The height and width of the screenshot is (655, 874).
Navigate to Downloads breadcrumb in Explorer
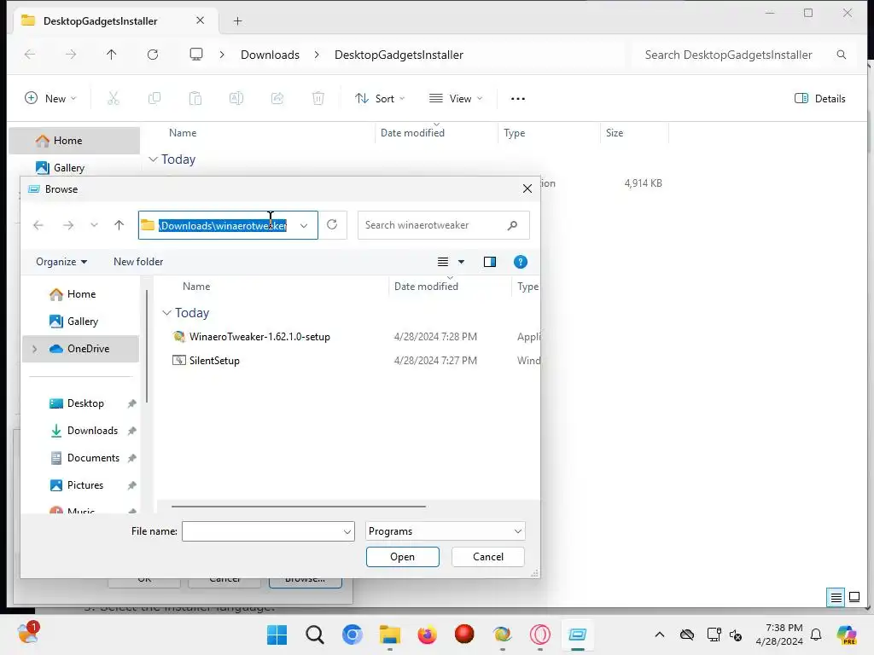click(270, 55)
